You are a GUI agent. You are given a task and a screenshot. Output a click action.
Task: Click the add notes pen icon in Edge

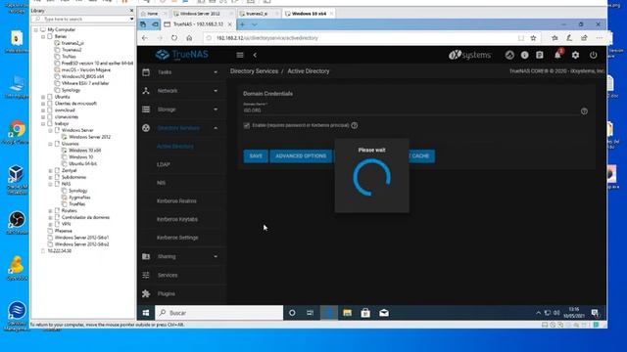tap(569, 38)
